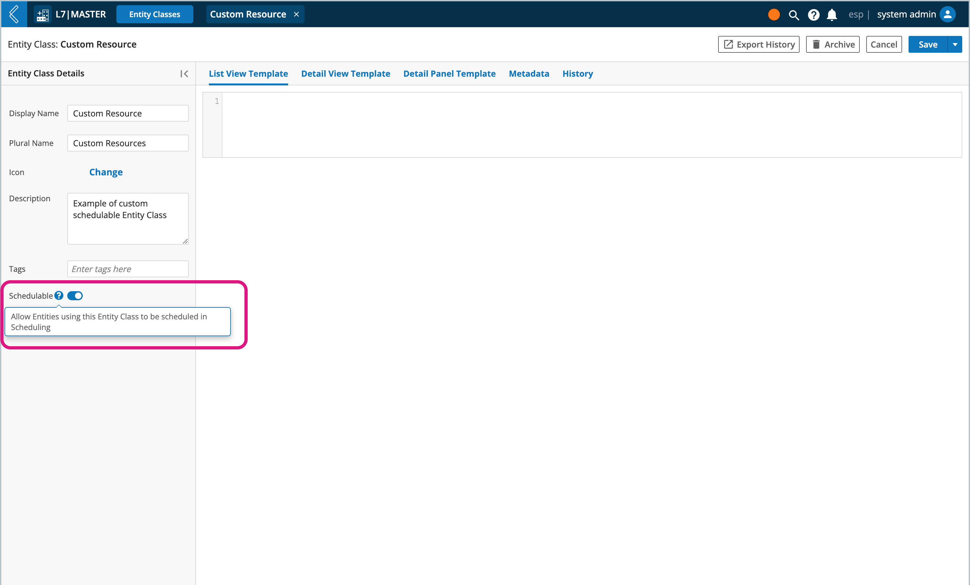Click the Export History button
The height and width of the screenshot is (585, 970).
759,45
